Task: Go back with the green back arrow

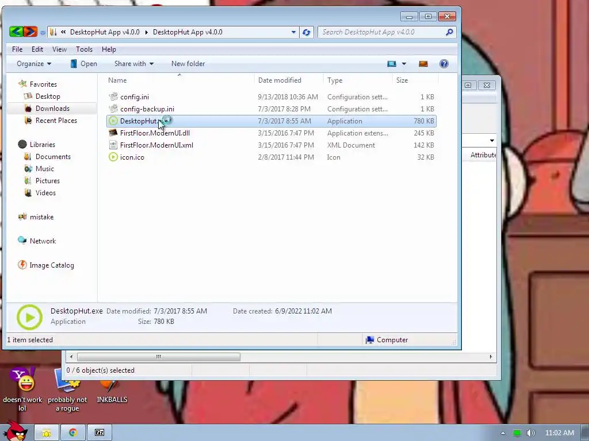Action: click(x=16, y=32)
